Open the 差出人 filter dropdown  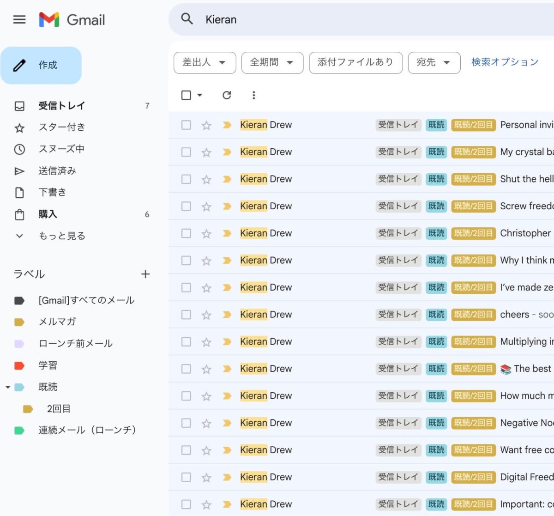pos(205,62)
